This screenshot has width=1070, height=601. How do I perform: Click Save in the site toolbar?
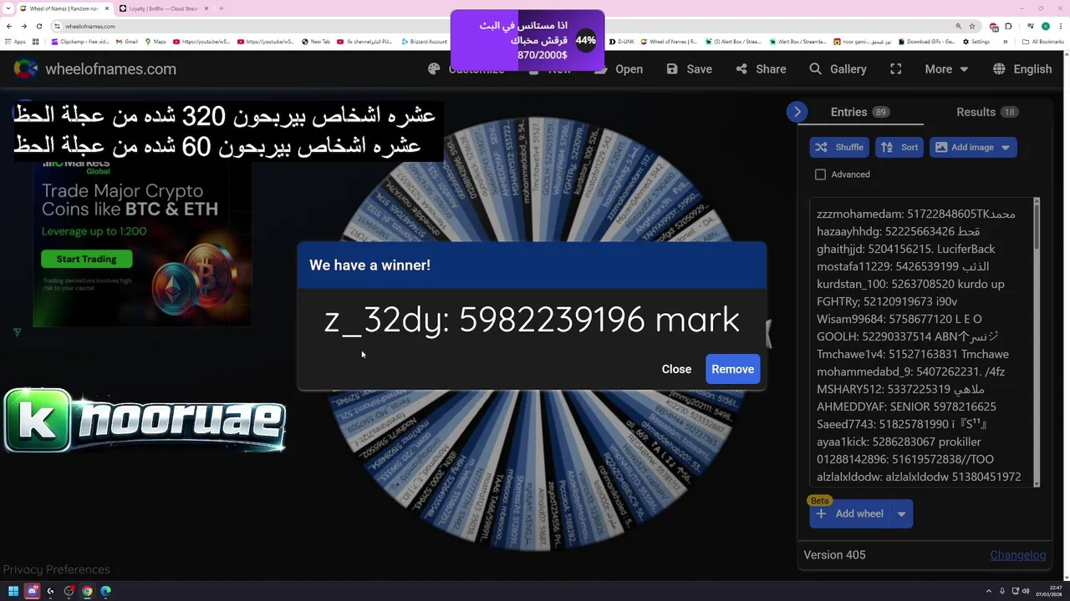click(x=690, y=69)
